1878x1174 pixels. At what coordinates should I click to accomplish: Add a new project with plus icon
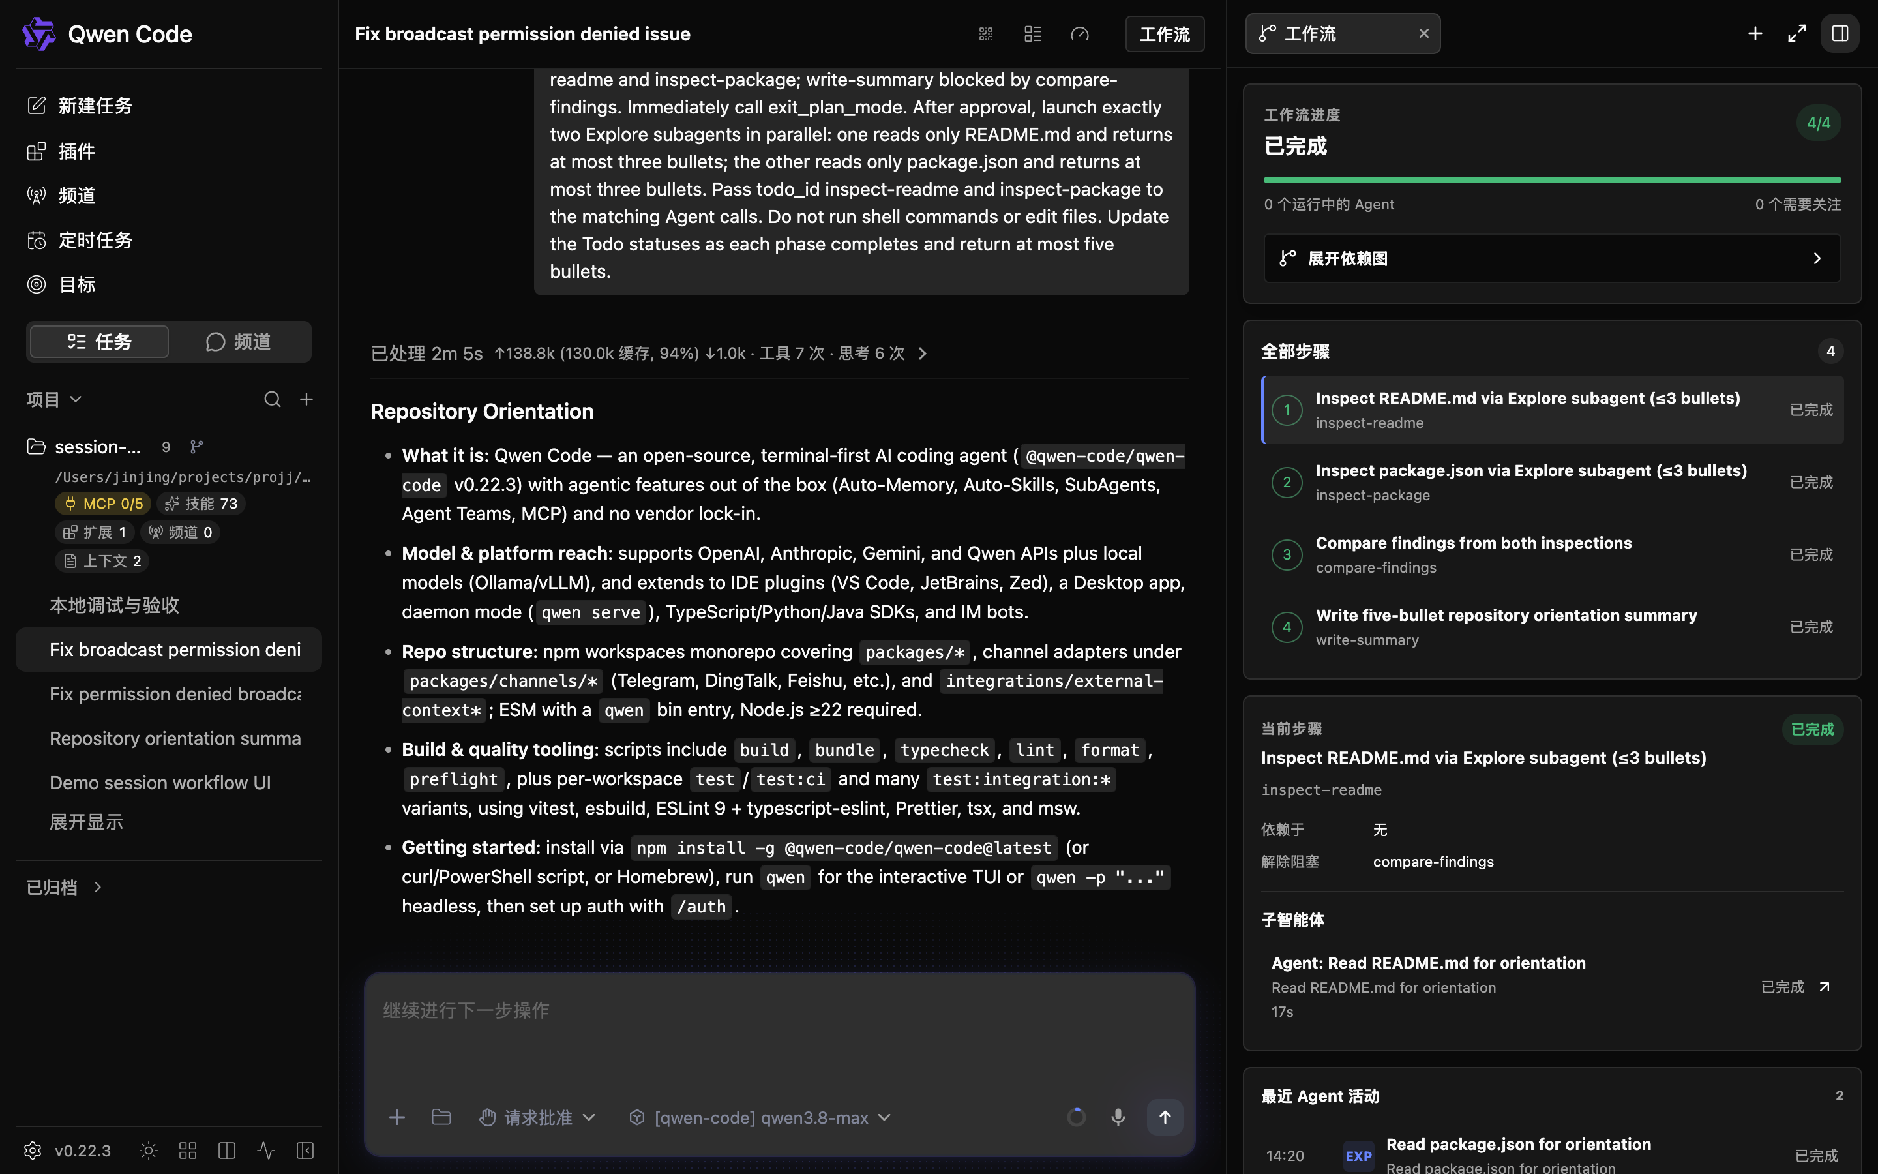[306, 399]
